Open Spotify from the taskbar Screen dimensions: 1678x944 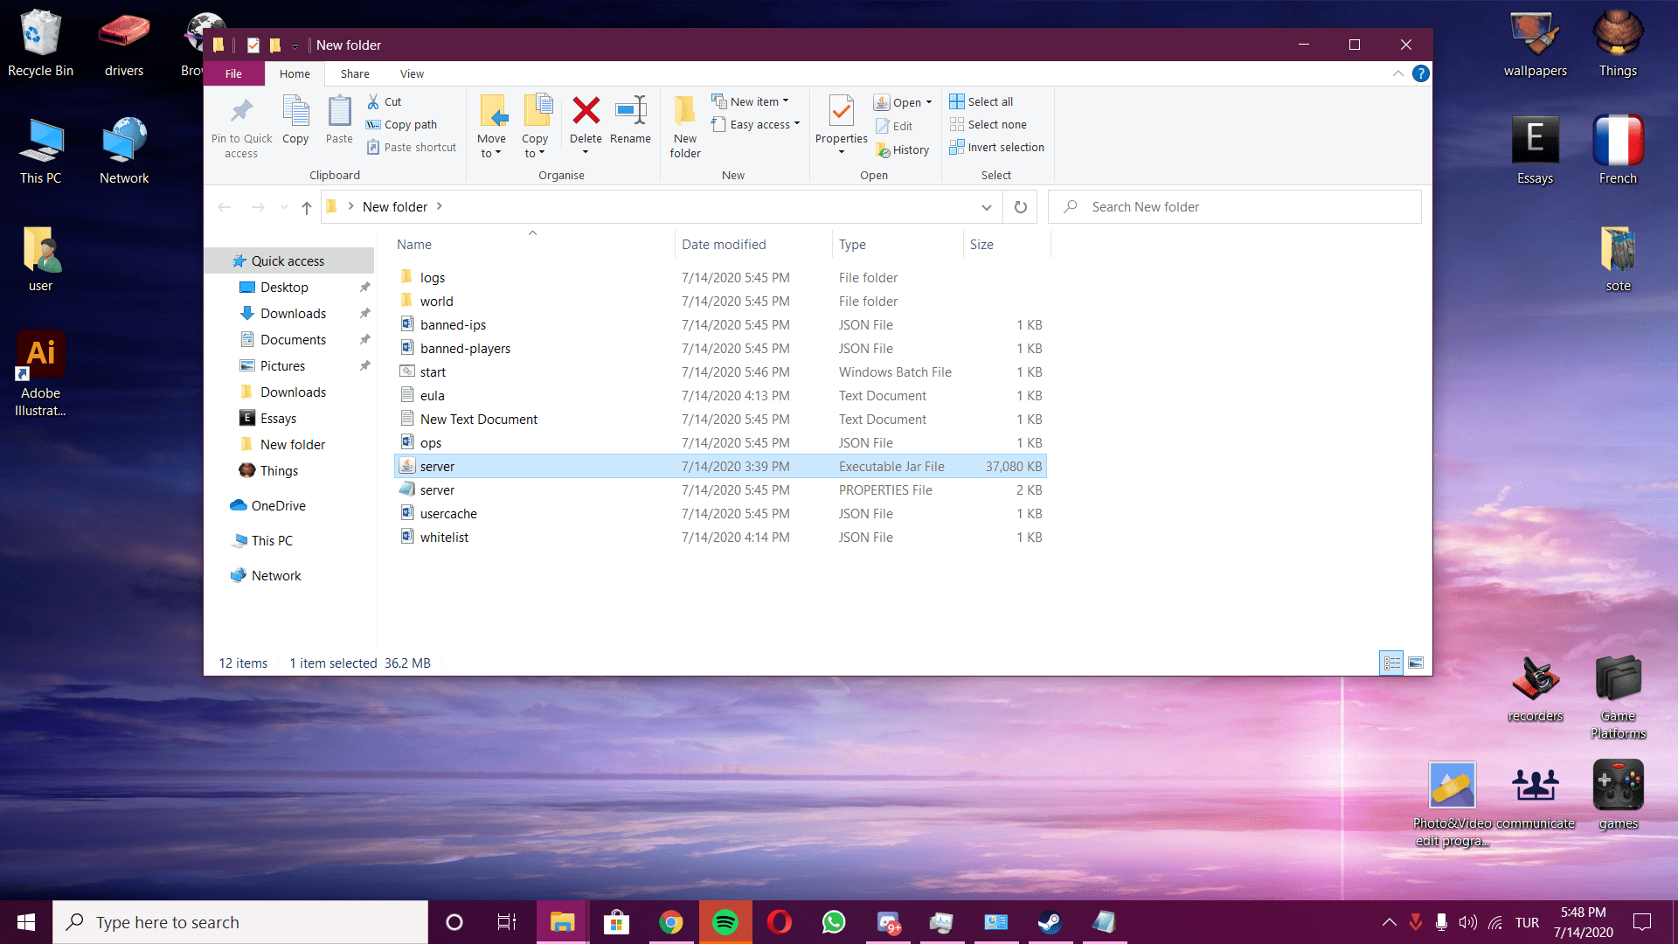725,922
